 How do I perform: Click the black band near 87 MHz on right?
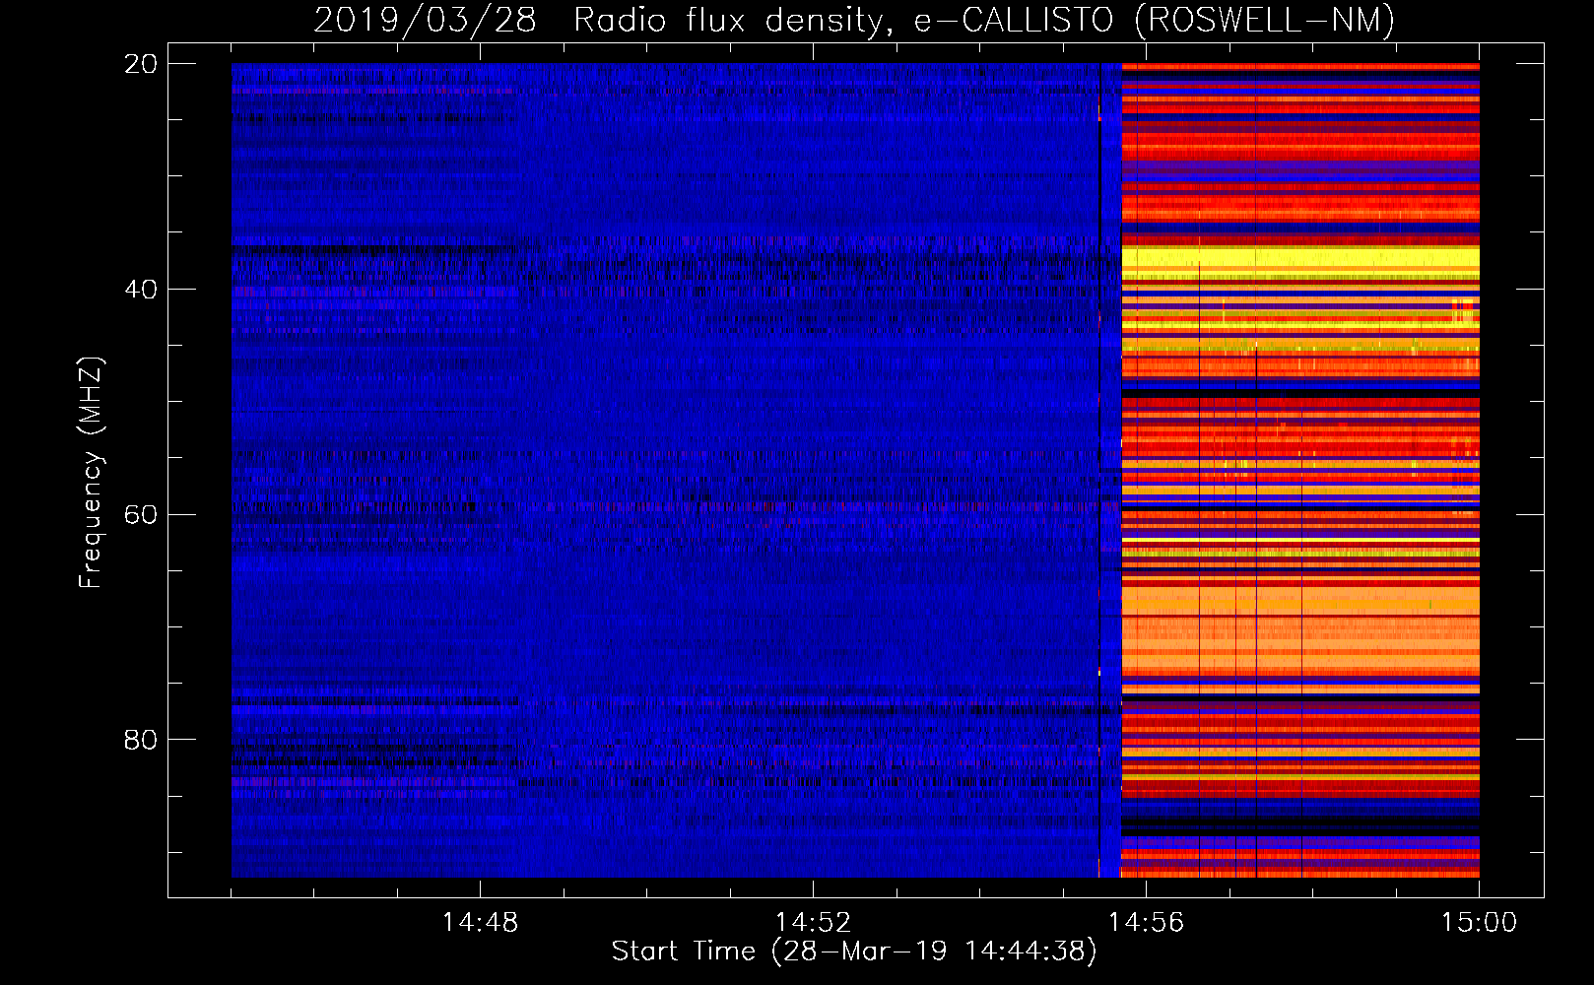point(1300,820)
